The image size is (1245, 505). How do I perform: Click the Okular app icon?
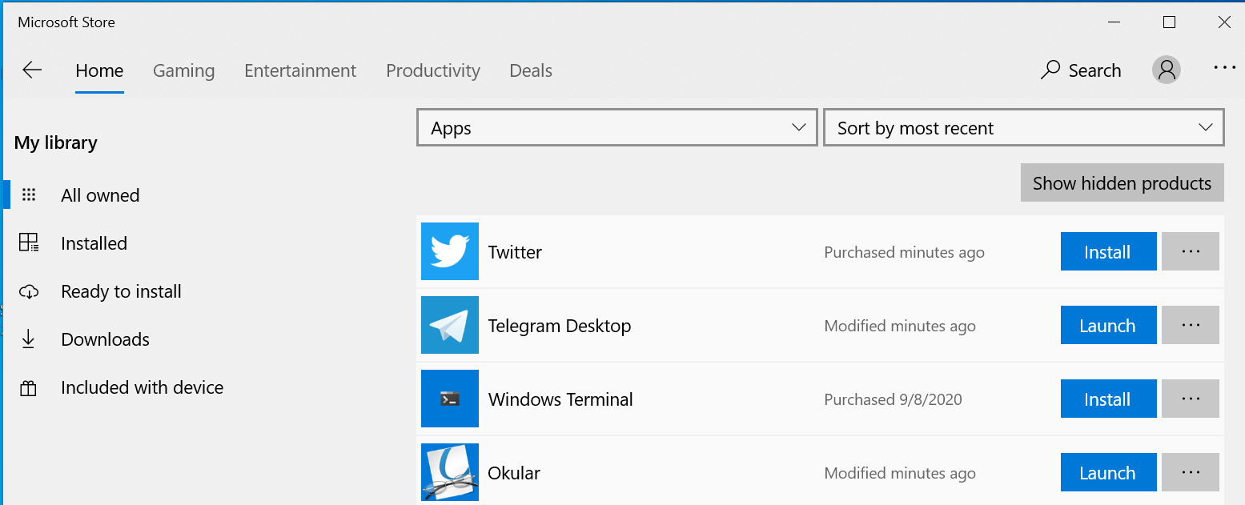pos(450,472)
